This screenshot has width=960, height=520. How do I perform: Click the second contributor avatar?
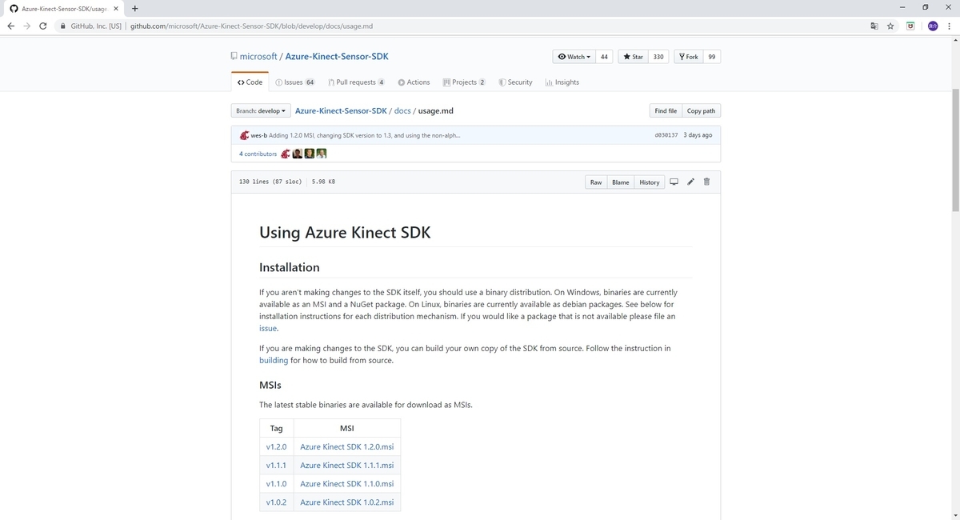[297, 154]
